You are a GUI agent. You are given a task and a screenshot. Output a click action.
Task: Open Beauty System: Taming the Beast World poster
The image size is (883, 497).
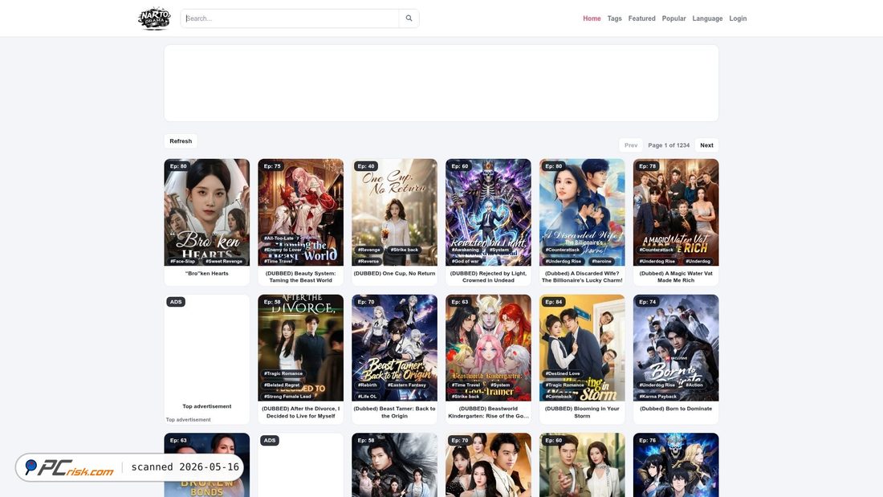point(301,212)
